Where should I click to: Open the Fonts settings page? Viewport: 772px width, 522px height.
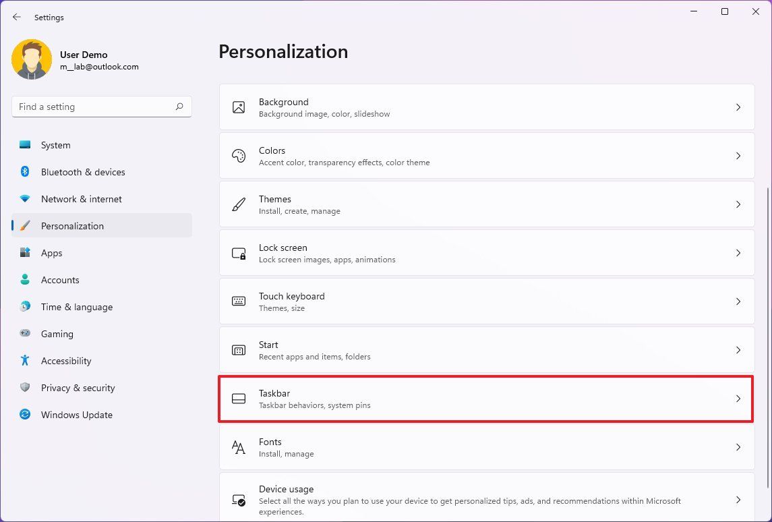click(485, 447)
